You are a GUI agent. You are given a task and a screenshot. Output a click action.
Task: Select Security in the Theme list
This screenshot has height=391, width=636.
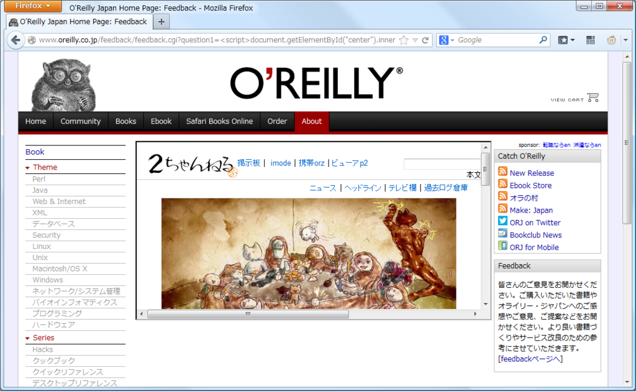pos(46,235)
